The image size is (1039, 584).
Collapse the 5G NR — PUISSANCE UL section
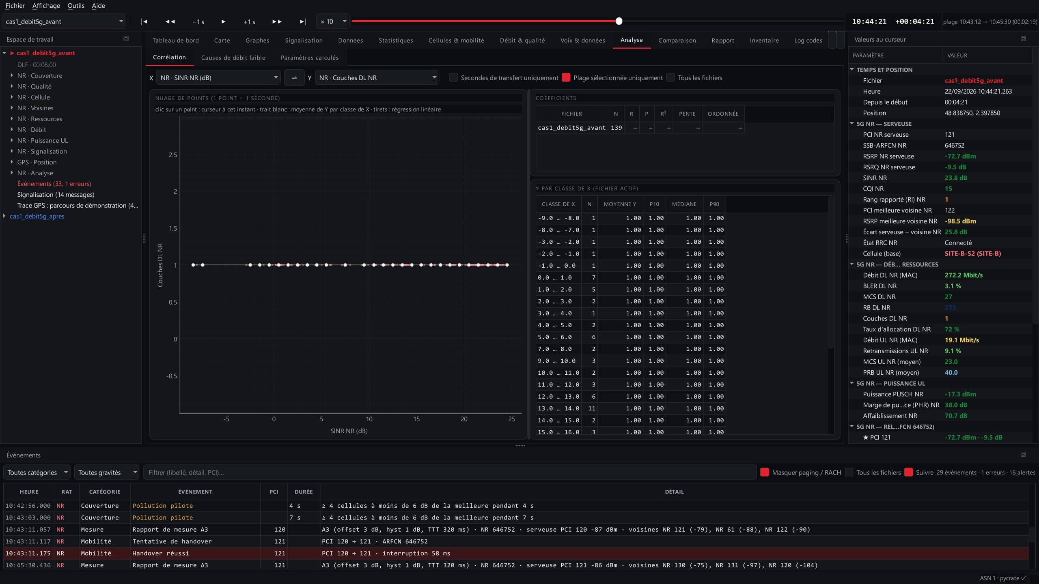point(852,383)
